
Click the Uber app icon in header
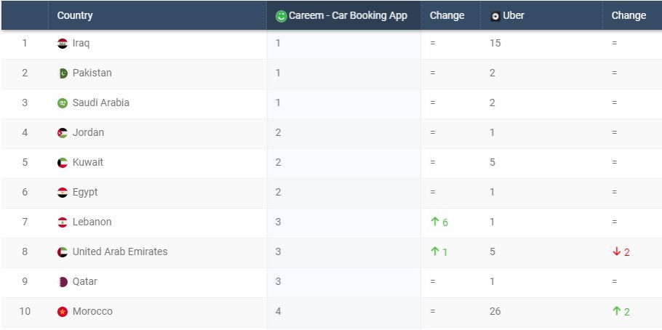pos(495,16)
